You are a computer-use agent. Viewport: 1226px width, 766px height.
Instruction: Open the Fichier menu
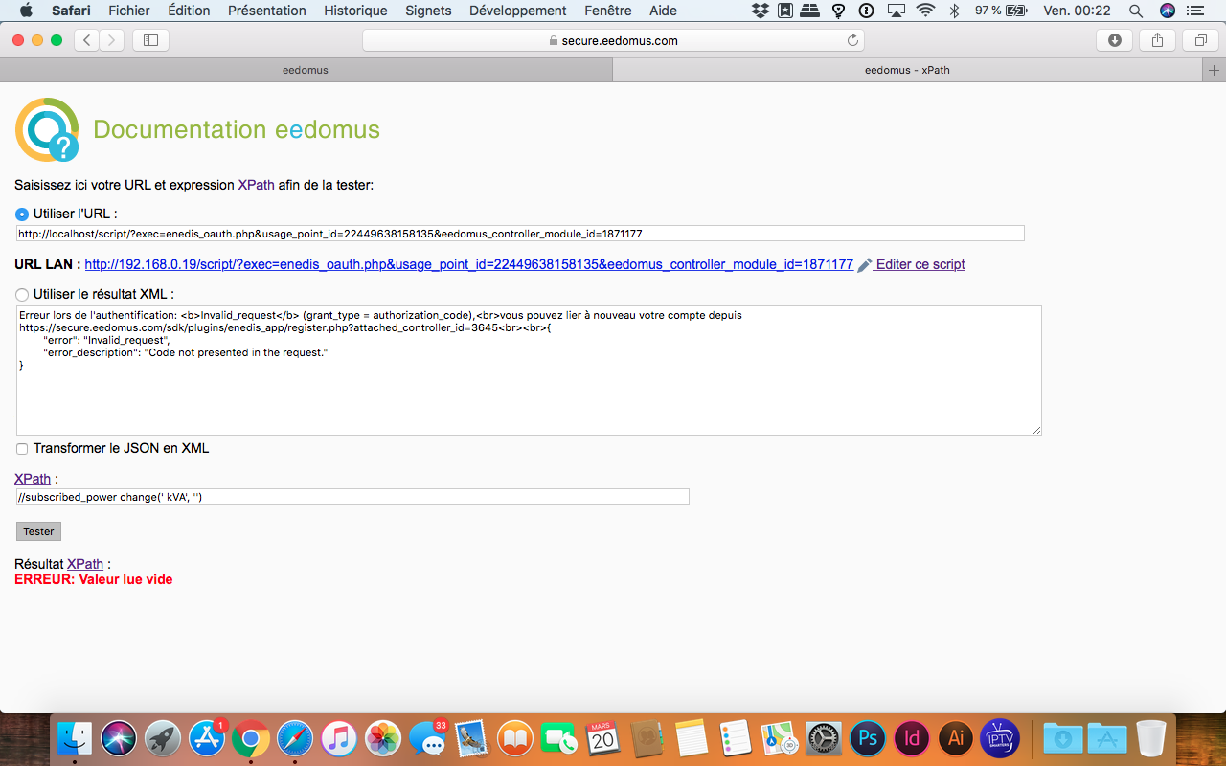pos(129,11)
